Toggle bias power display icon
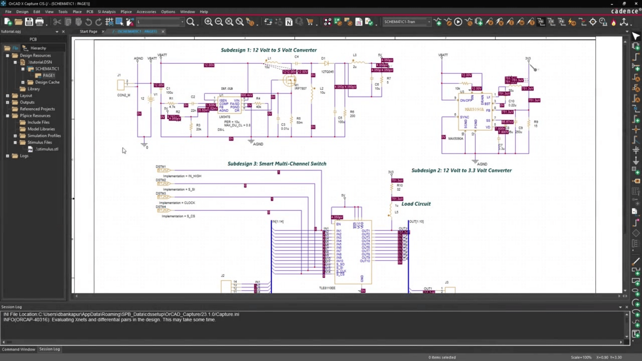Screen dimensions: 642x361 click(562, 22)
